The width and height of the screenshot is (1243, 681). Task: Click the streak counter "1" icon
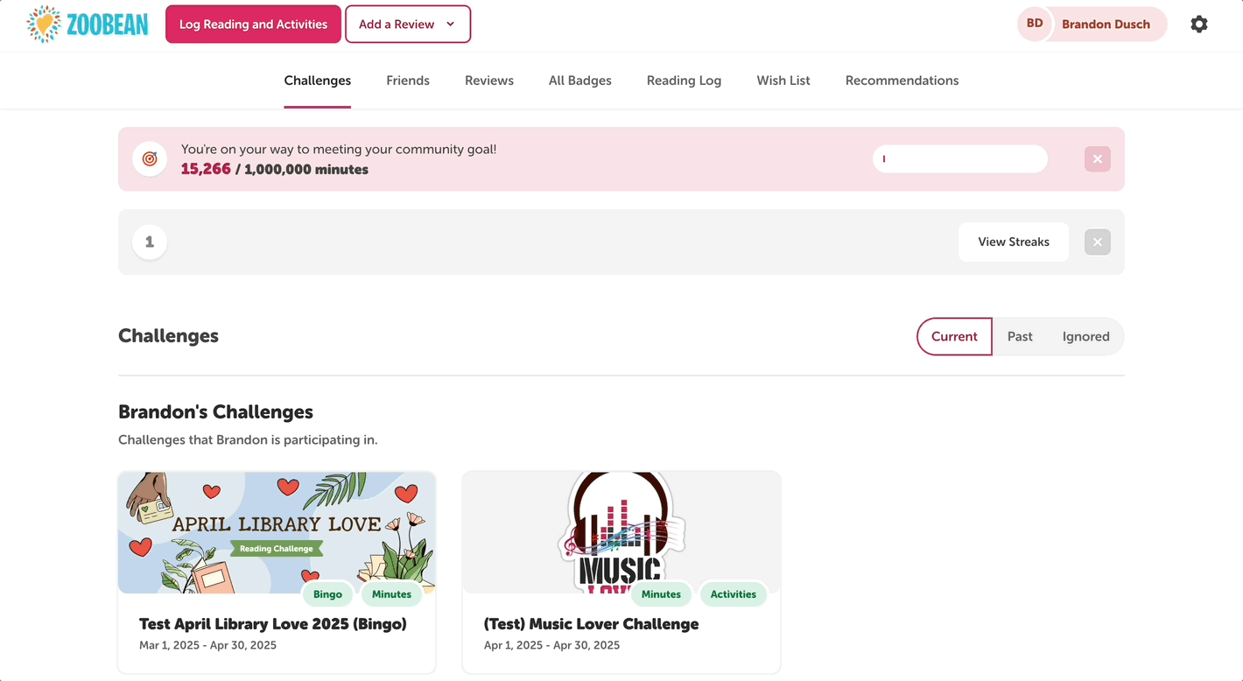[x=149, y=242]
